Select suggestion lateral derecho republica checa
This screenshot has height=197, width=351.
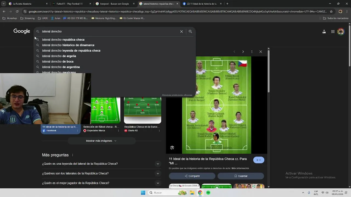[115, 40]
